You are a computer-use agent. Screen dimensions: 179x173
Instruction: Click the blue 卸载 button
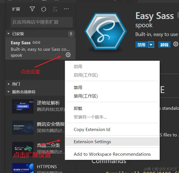[x=164, y=45]
